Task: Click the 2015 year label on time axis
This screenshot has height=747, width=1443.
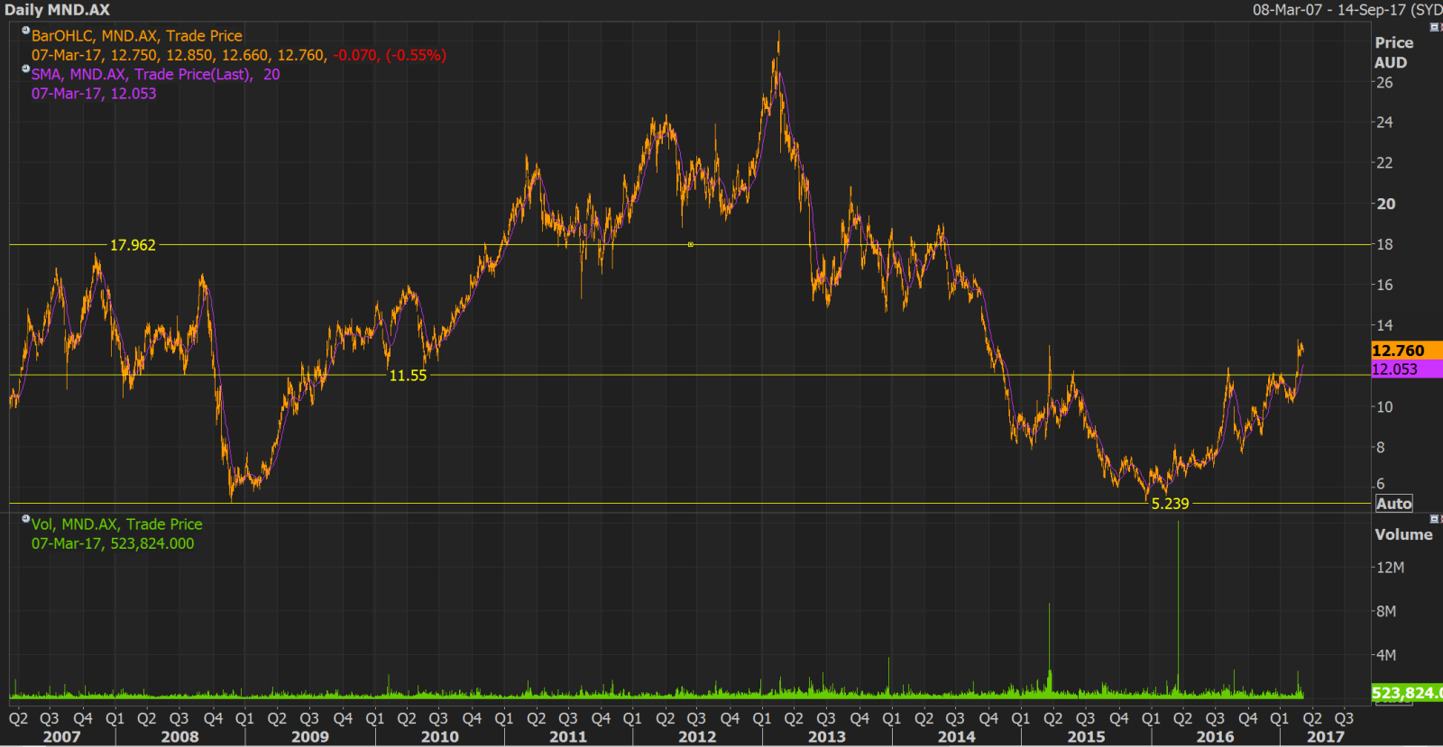Action: click(1086, 737)
